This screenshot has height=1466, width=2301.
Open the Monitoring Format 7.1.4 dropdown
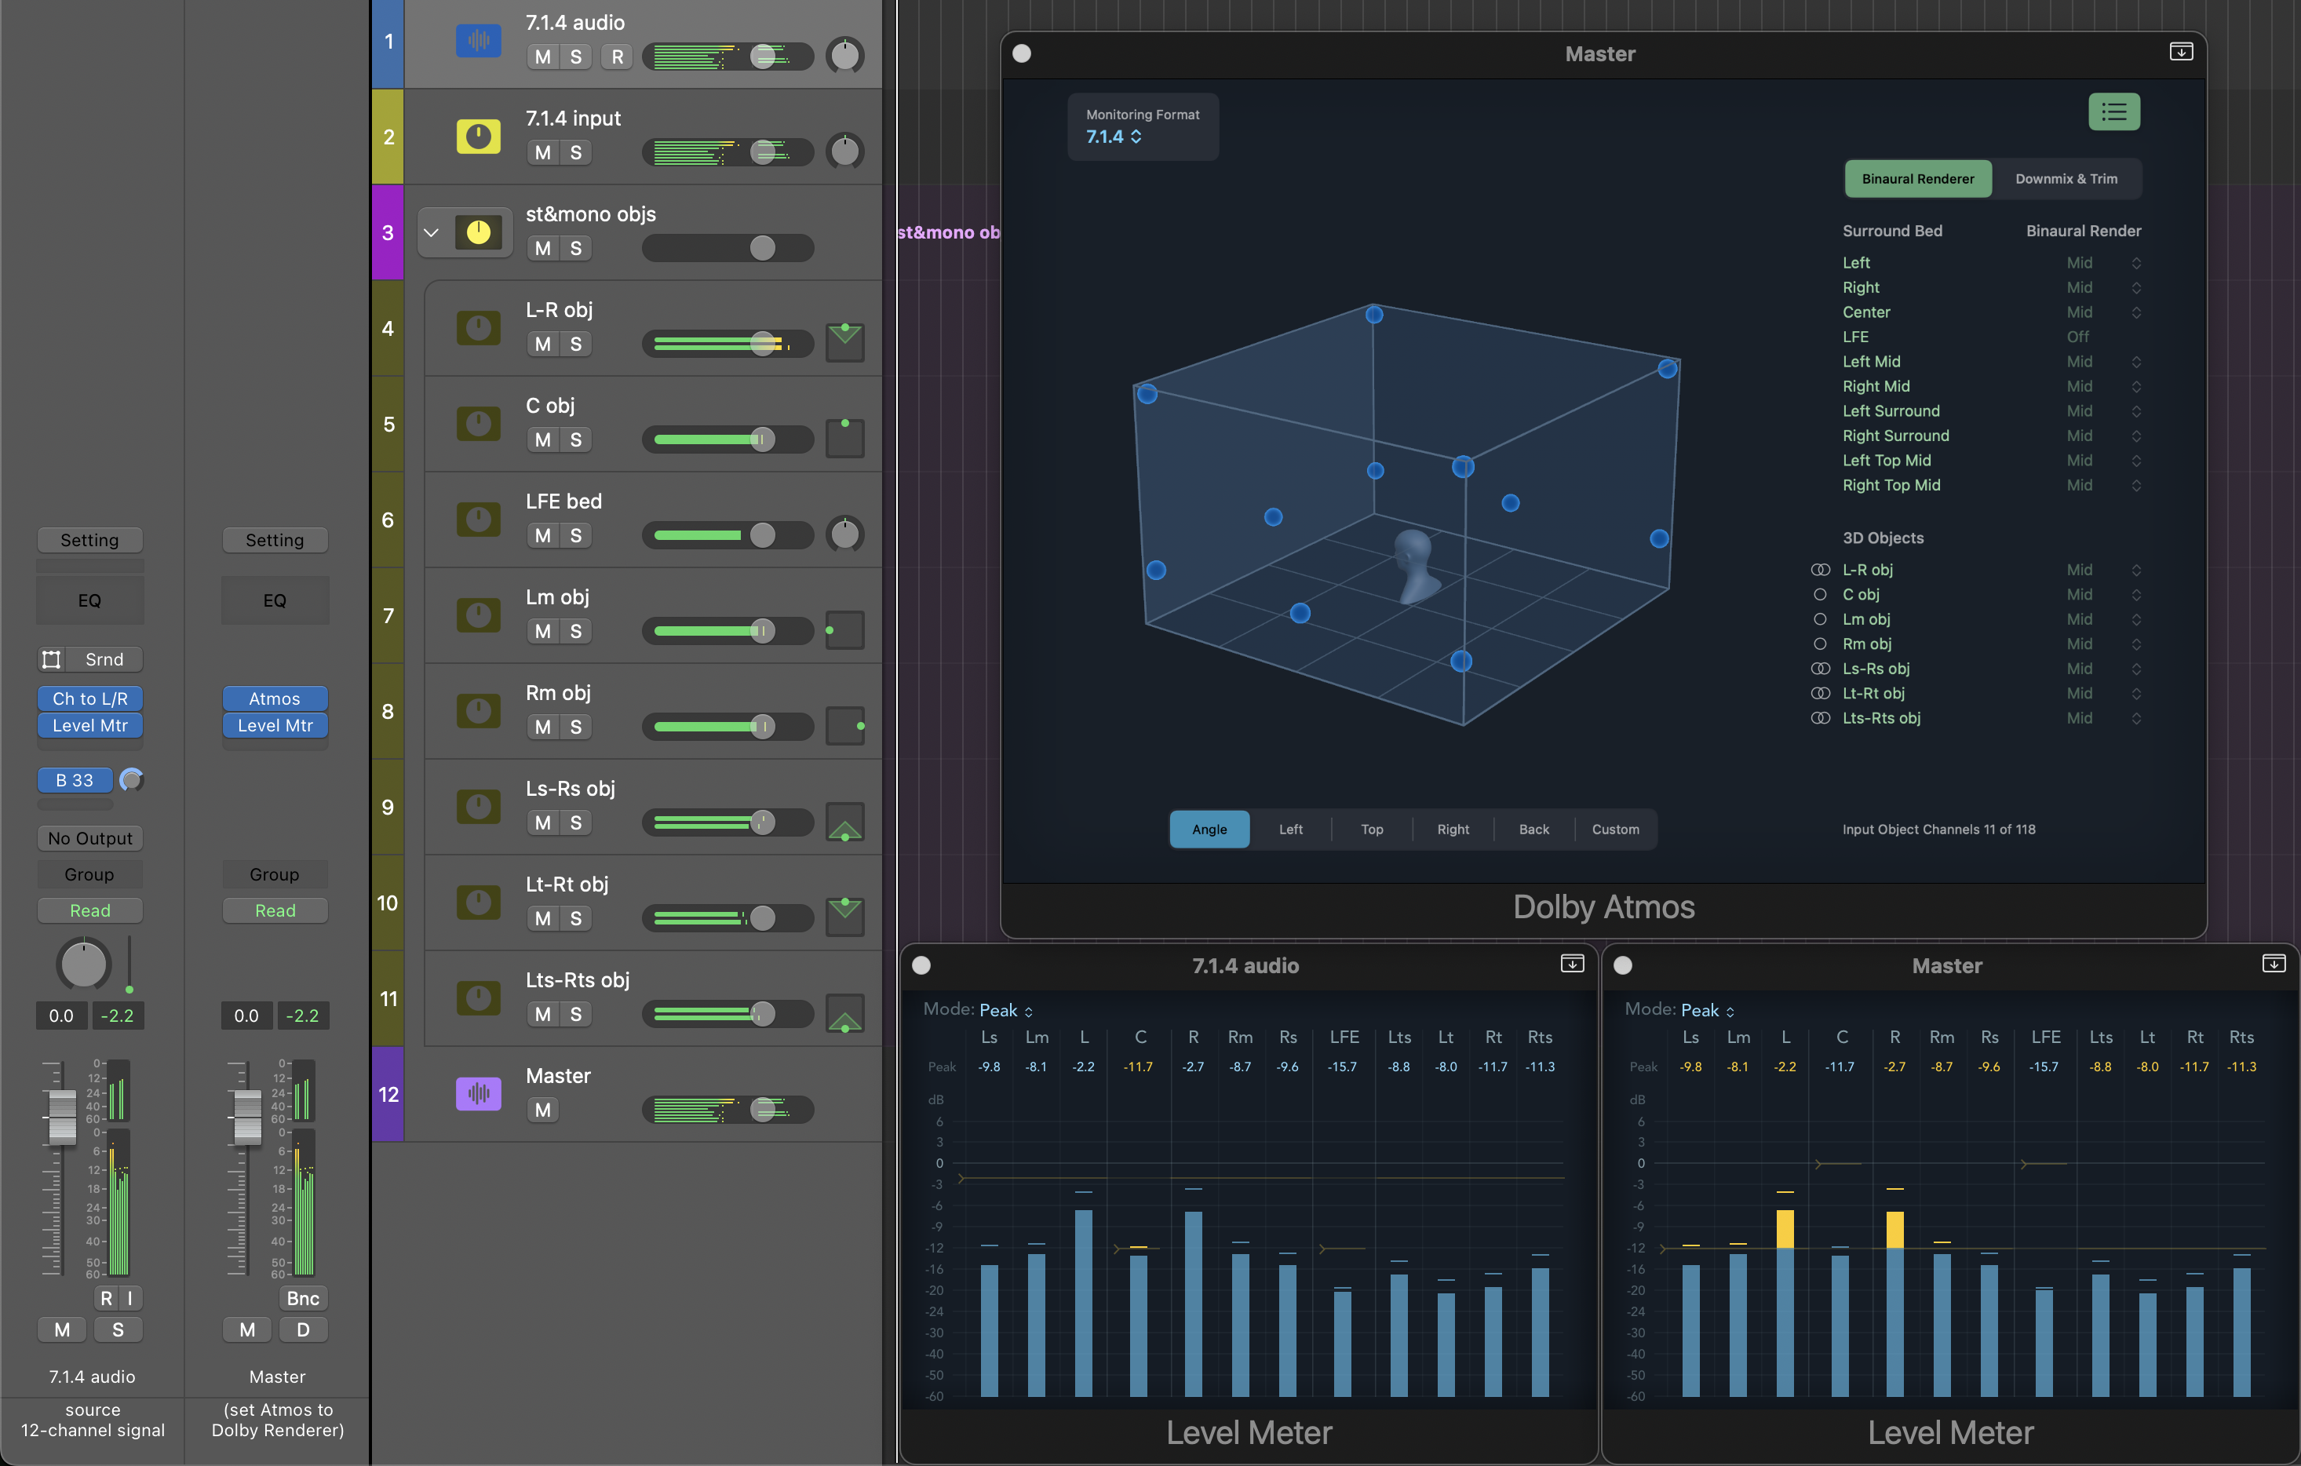click(1114, 137)
